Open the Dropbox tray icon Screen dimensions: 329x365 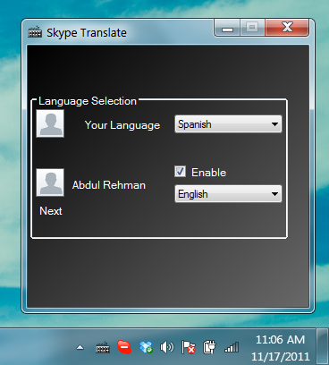click(x=146, y=347)
